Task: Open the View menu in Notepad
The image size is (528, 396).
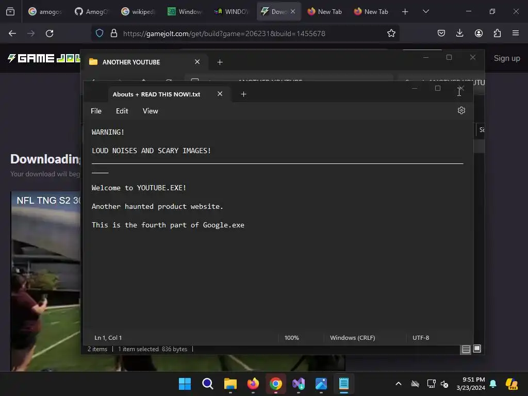Action: pos(150,111)
